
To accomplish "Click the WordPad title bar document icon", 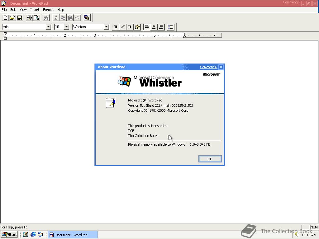I will [x=4, y=3].
